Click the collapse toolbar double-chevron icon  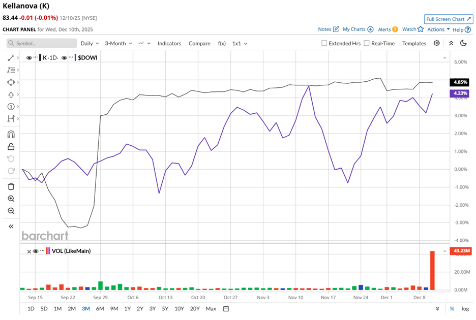[451, 43]
